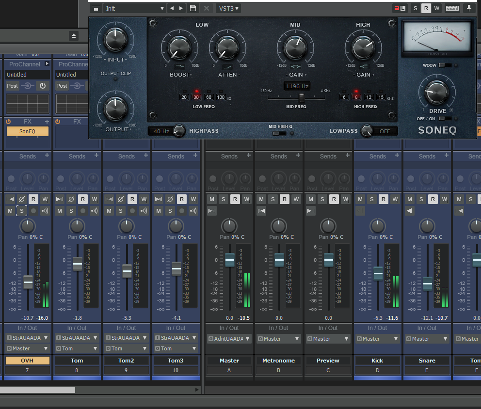481x409 pixels.
Task: Open the Tom2 output dropdown set to Tom
Action: tap(126, 348)
